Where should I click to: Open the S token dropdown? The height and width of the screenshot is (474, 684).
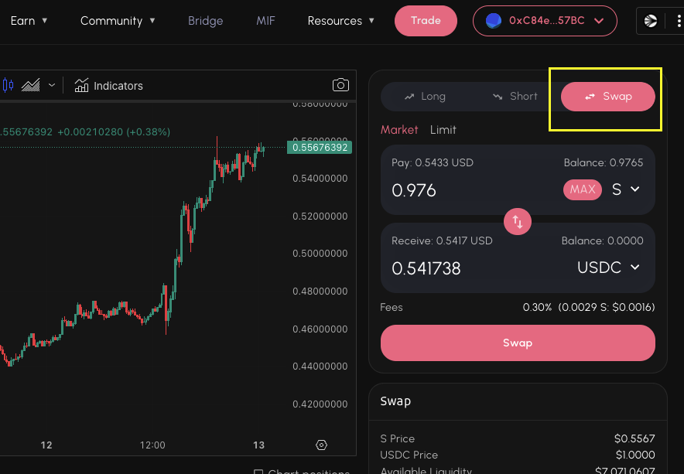pos(625,189)
